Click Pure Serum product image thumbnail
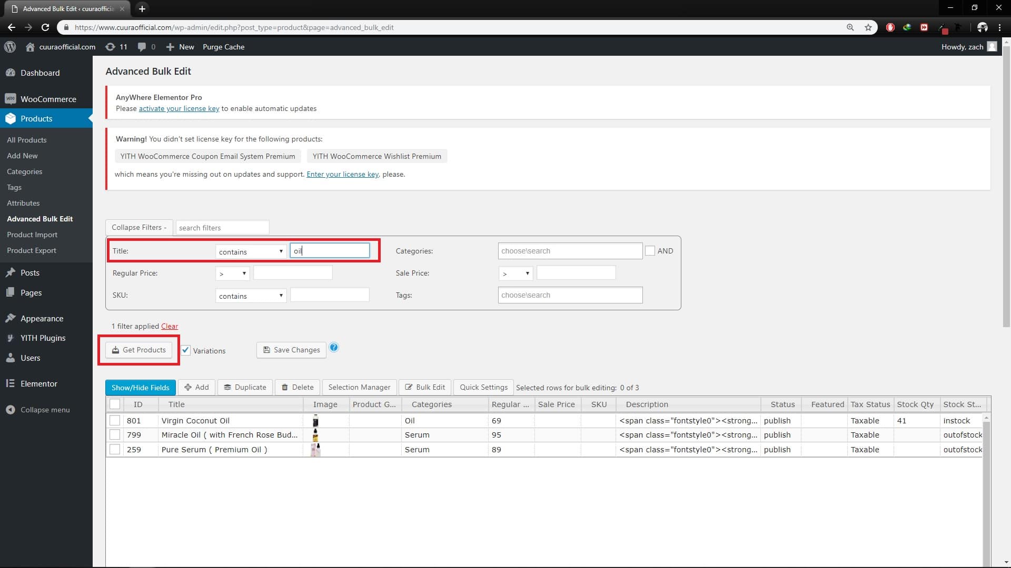The width and height of the screenshot is (1011, 568). coord(315,449)
